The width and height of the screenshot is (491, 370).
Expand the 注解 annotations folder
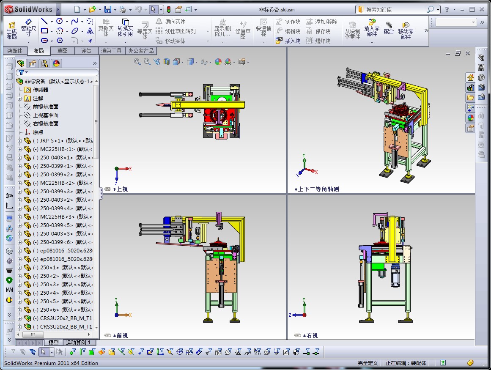click(x=20, y=99)
